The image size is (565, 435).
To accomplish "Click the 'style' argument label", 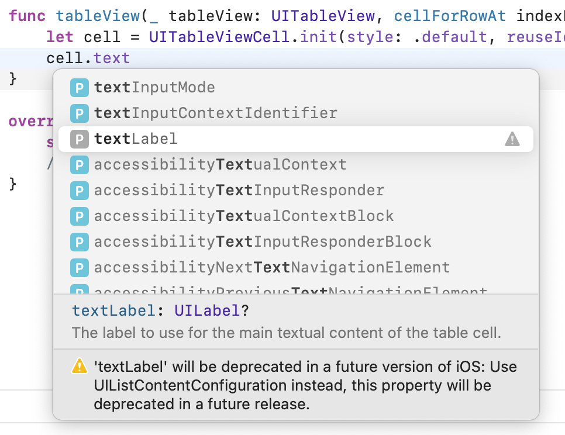I will tap(370, 37).
